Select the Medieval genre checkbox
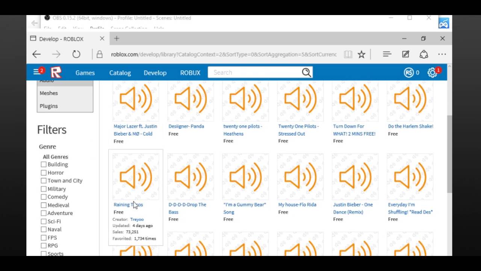The height and width of the screenshot is (271, 481). click(44, 205)
